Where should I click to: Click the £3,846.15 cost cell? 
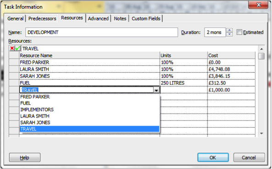pos(232,76)
